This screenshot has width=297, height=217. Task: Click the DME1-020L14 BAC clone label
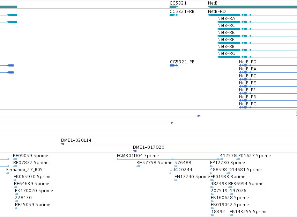coord(76,140)
